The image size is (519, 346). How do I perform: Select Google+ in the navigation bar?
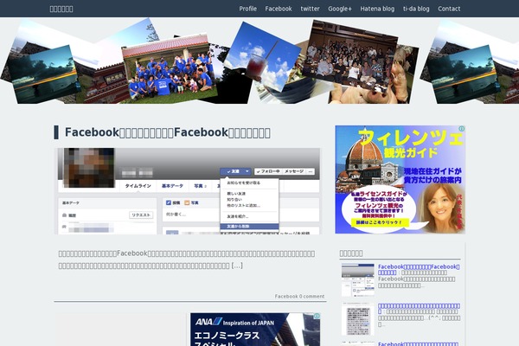[339, 9]
